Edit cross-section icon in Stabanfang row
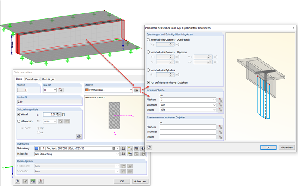This screenshot has width=298, height=186. click(x=136, y=148)
